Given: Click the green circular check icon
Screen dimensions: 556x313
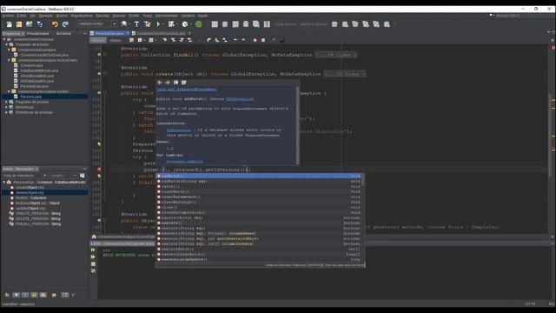Looking at the screenshot, I should (x=199, y=24).
